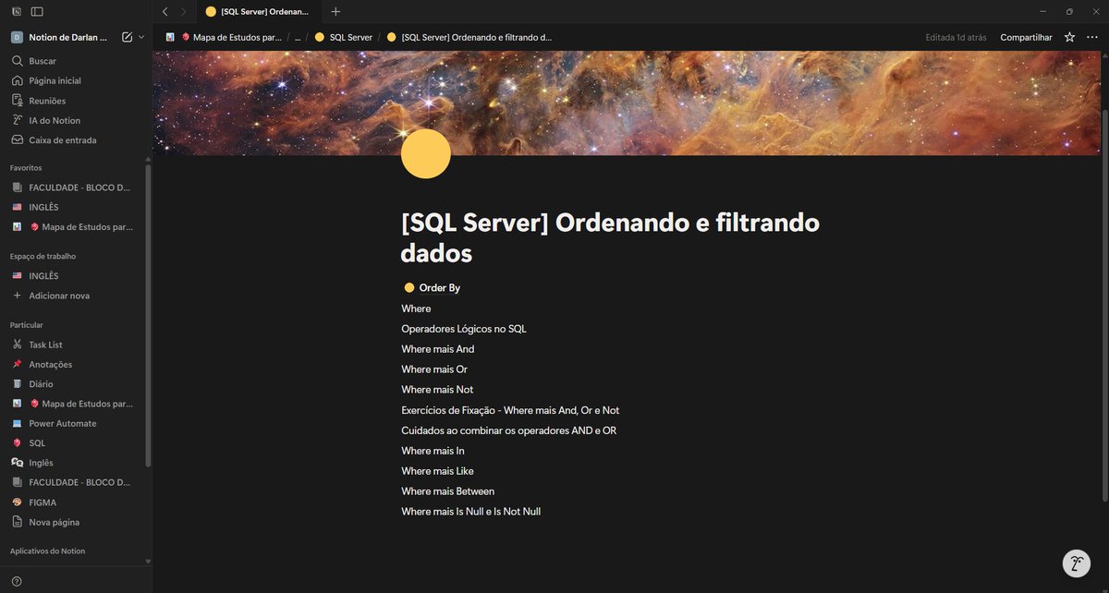Create a new page with compose icon
Viewport: 1109px width, 593px height.
127,37
